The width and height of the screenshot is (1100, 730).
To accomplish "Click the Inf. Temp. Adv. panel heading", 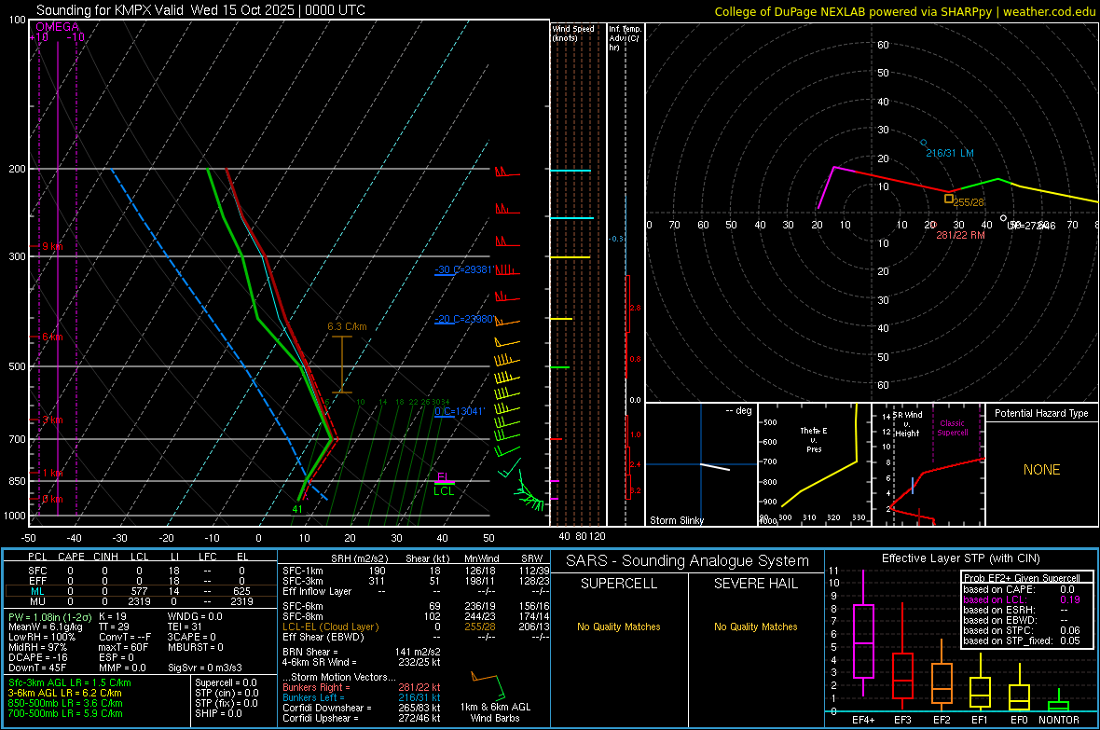I will (625, 37).
